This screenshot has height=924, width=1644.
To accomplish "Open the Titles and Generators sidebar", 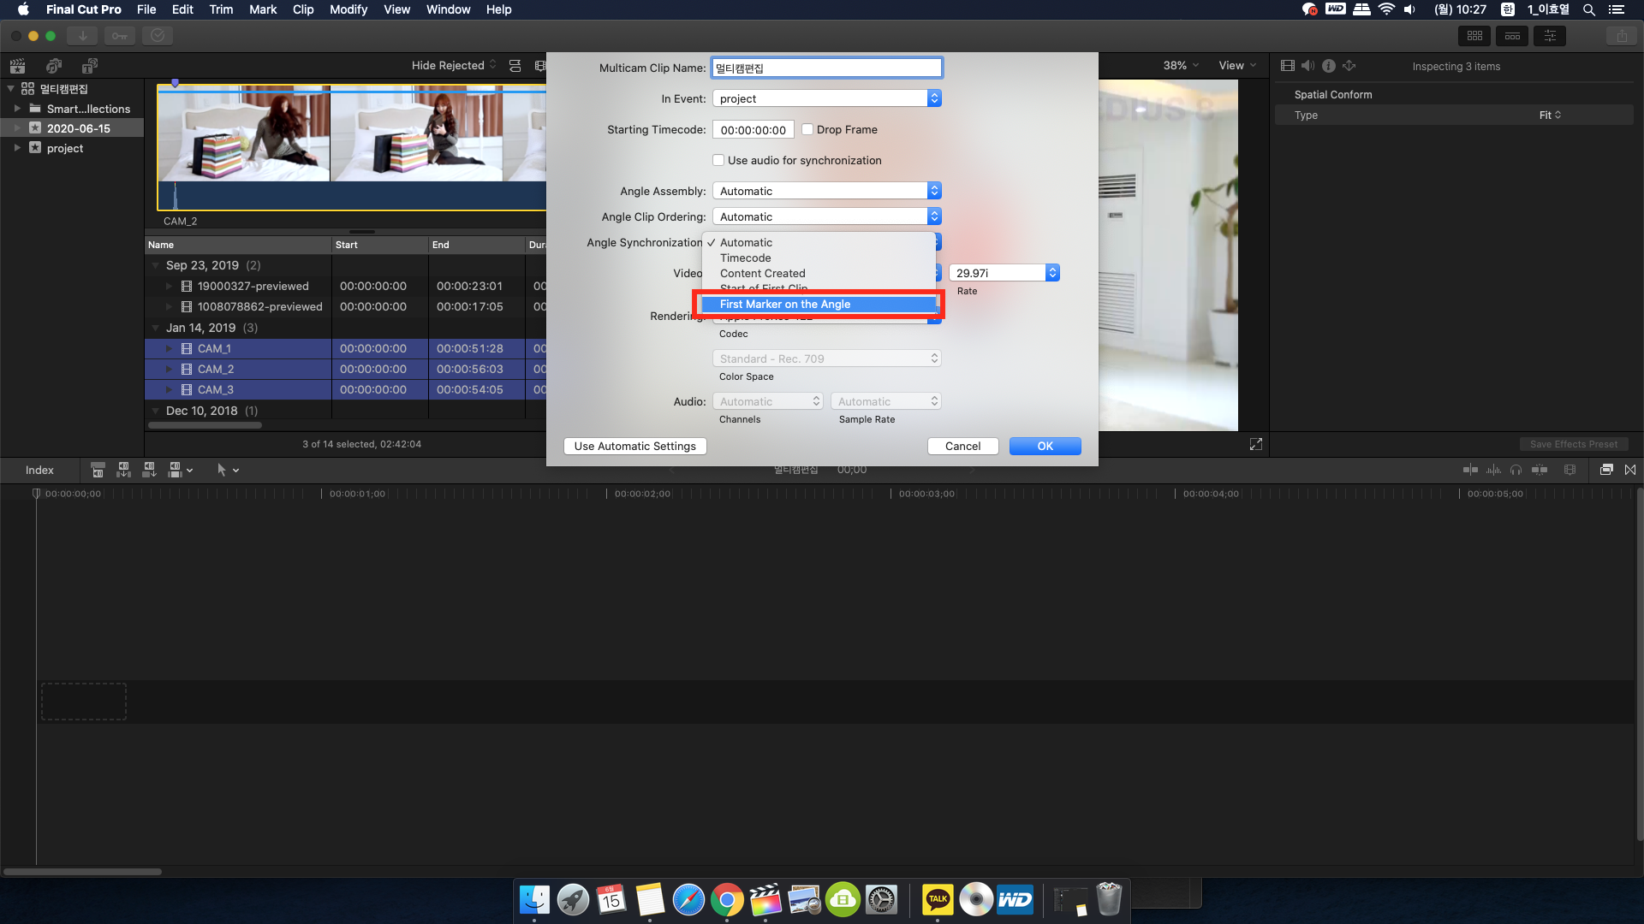I will [89, 66].
